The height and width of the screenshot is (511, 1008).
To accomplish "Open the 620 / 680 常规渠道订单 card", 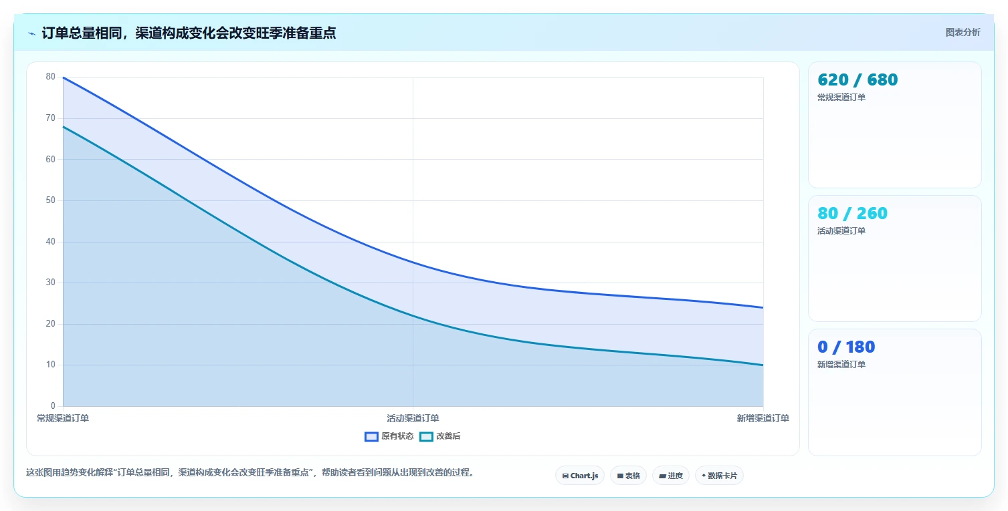I will click(x=895, y=125).
